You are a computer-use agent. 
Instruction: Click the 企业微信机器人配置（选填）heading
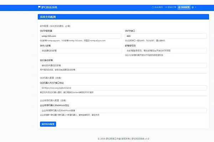tap(53, 100)
